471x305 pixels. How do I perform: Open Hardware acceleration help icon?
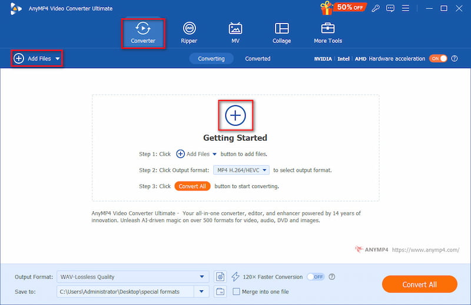(x=455, y=59)
